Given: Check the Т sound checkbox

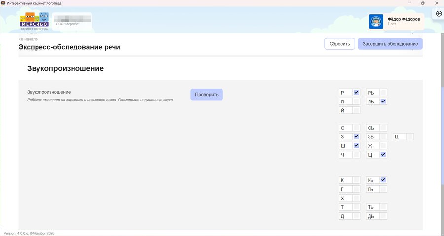Looking at the screenshot, I should 356,207.
